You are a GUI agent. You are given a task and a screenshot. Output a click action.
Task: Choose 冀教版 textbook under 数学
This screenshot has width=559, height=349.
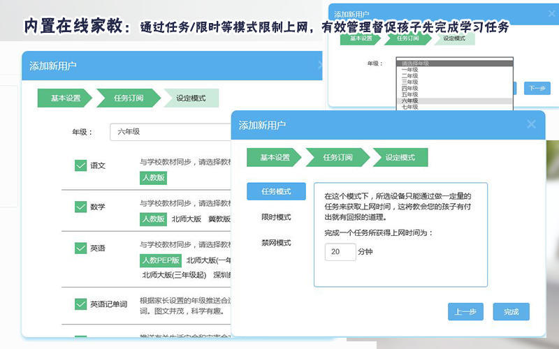tap(219, 219)
